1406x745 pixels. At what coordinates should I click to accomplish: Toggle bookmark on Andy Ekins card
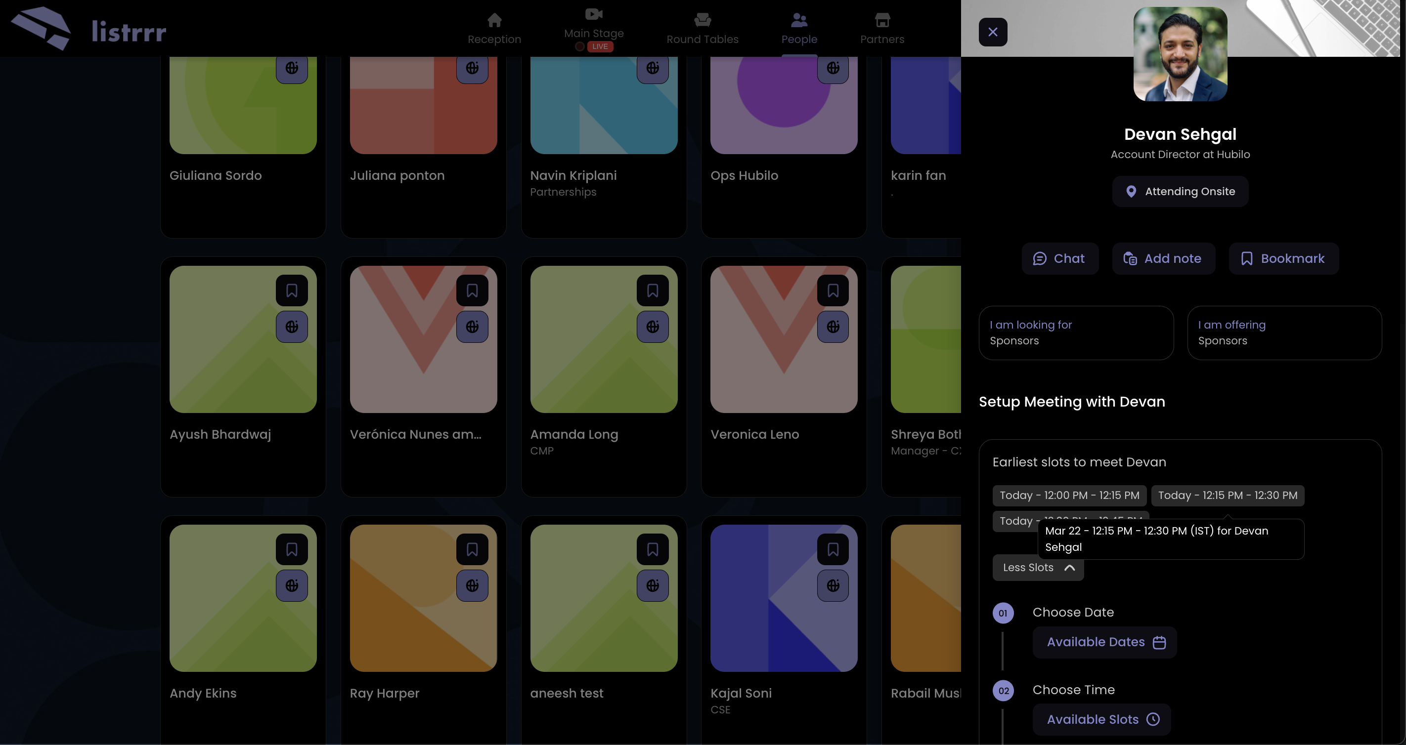pyautogui.click(x=292, y=550)
